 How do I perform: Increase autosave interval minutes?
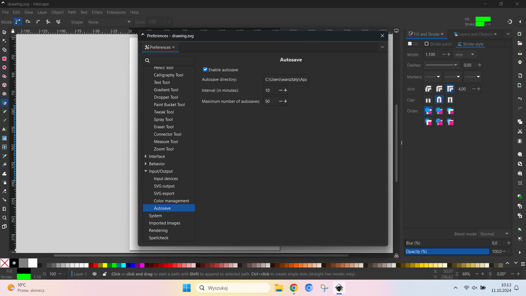pyautogui.click(x=285, y=90)
